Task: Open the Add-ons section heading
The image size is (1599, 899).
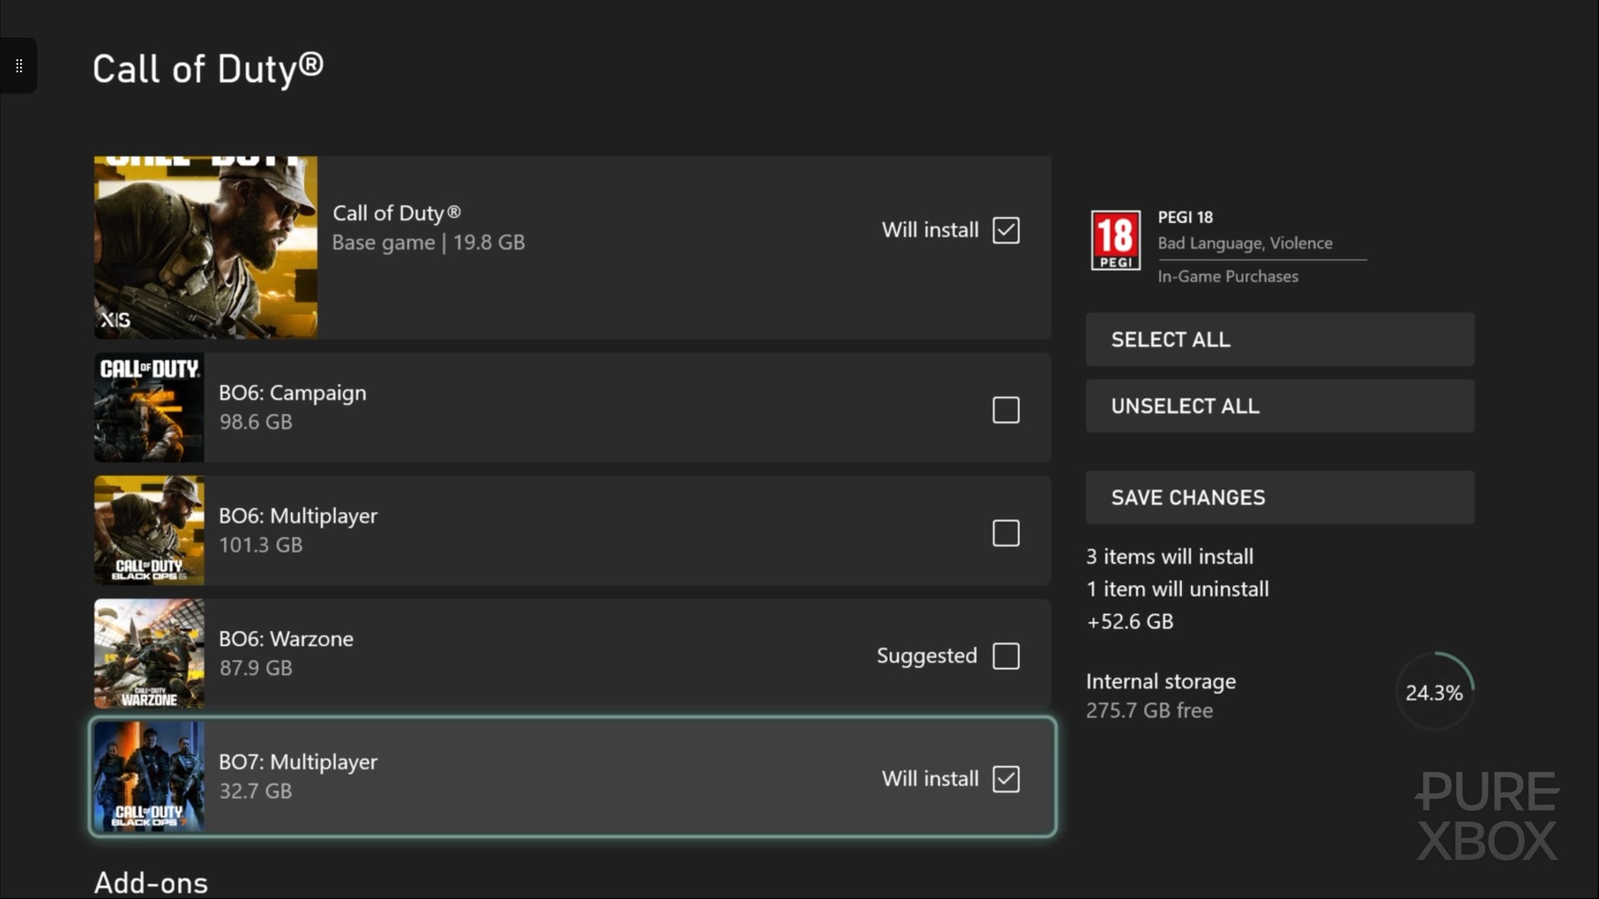Action: (x=151, y=882)
